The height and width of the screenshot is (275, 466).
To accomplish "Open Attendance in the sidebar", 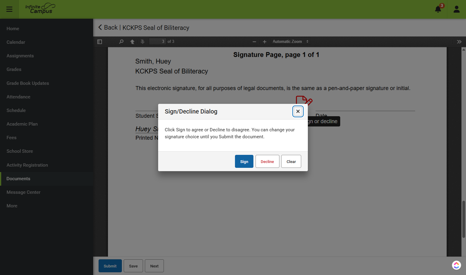I will tap(47, 97).
